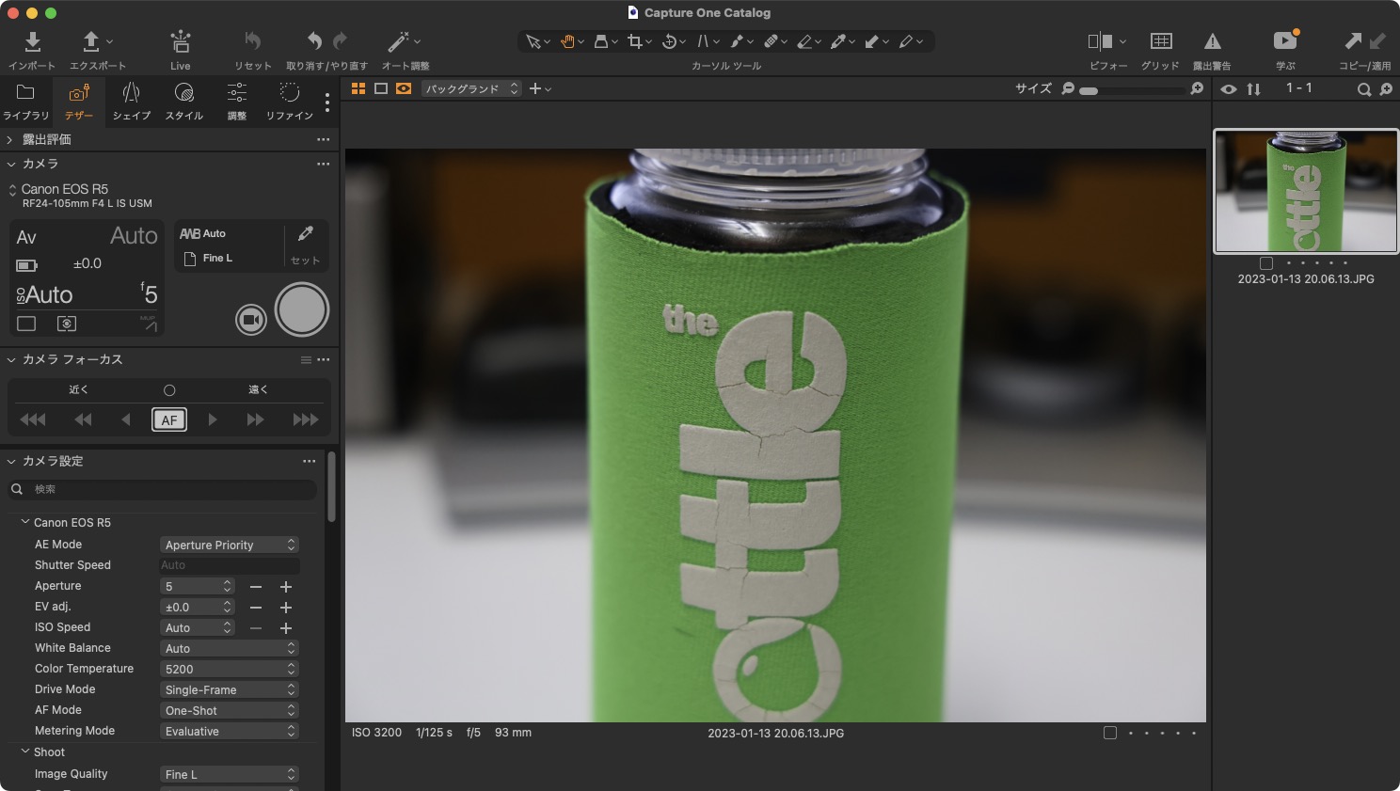Collapse the カメラ panel

pos(11,164)
